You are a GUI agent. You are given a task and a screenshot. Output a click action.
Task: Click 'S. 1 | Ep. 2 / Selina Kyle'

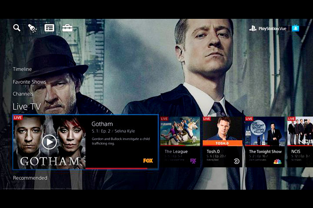coord(113,131)
